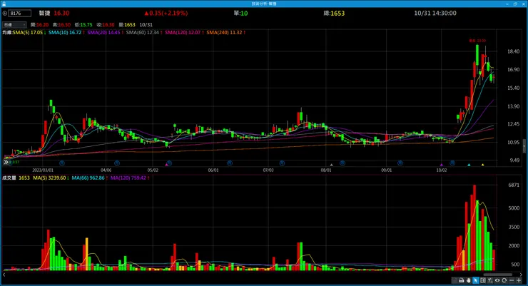The image size is (528, 286).
Task: Click the magenta triangle marker near 05/02
Action: click(x=166, y=165)
